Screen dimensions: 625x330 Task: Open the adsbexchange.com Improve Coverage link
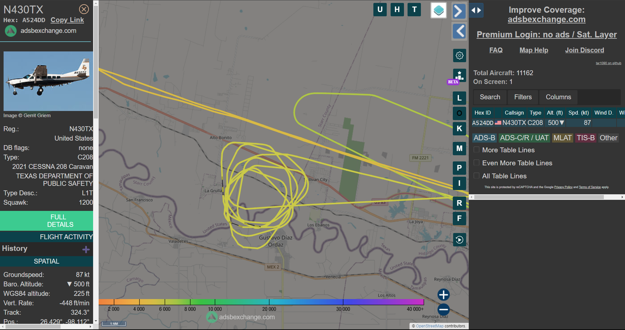coord(547,20)
